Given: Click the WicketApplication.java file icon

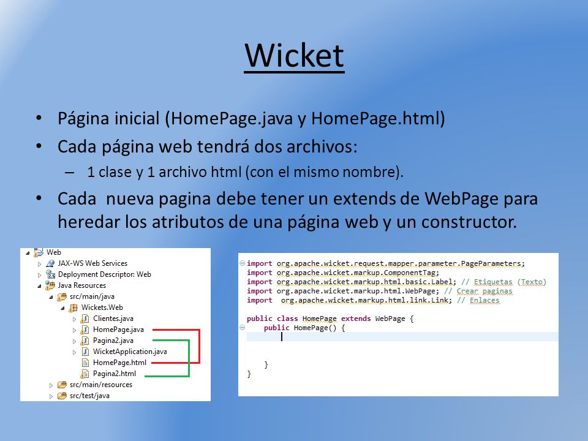Looking at the screenshot, I should pos(85,352).
